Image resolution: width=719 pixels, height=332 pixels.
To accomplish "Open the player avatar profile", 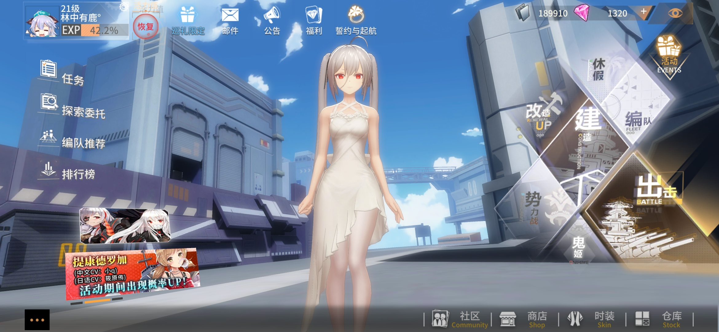I will [x=42, y=21].
